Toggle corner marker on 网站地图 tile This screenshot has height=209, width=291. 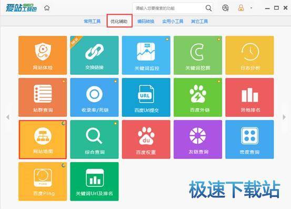pos(64,123)
